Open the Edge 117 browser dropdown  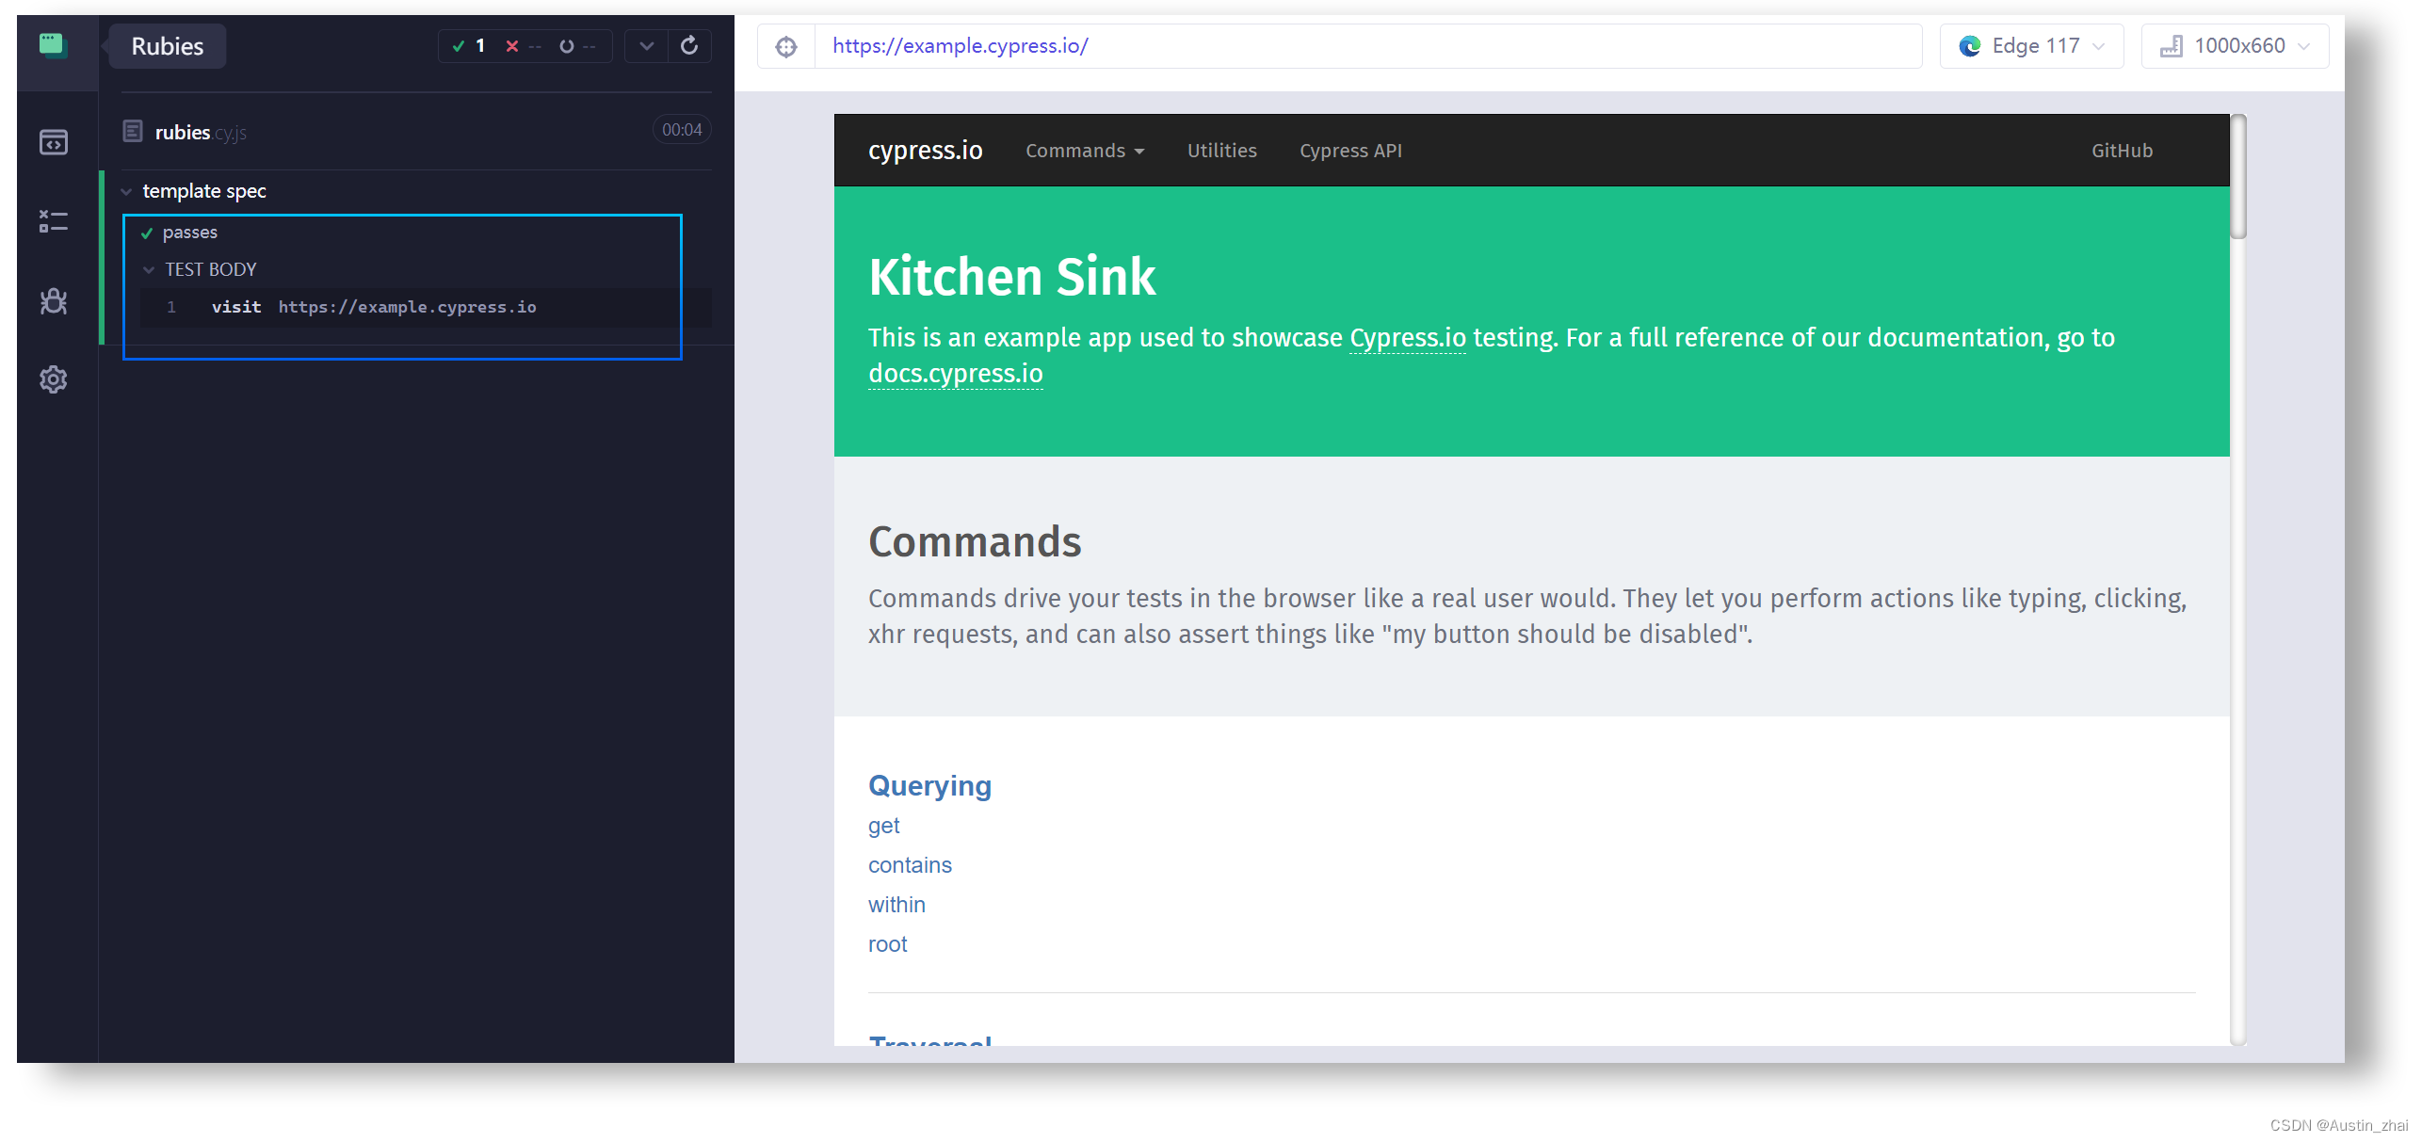click(x=2032, y=46)
